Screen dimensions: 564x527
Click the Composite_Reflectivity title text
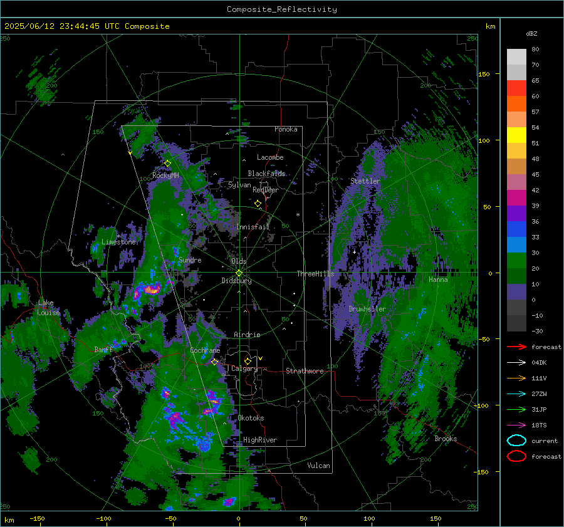281,9
